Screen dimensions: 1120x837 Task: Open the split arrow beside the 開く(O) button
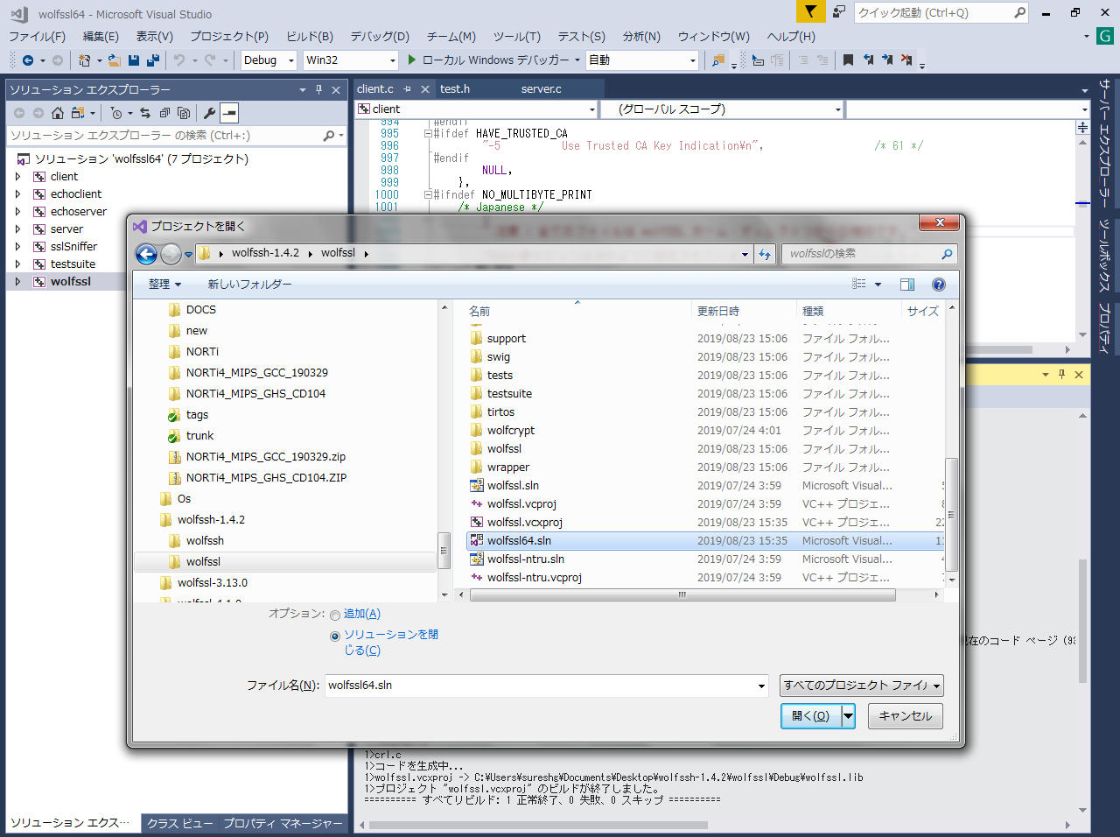pos(848,716)
